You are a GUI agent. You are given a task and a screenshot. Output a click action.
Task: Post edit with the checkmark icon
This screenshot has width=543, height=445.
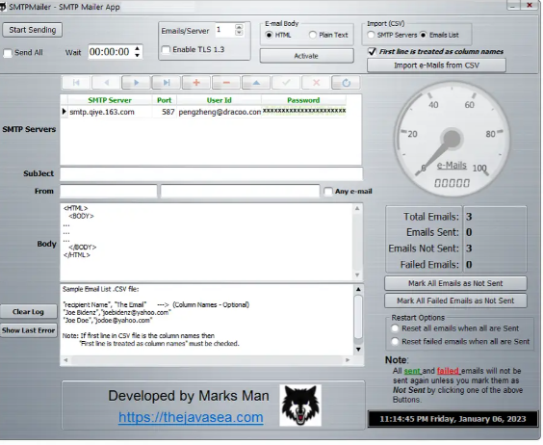286,83
